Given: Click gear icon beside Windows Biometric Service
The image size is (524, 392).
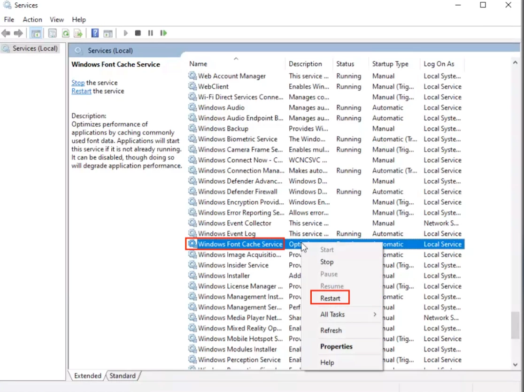Looking at the screenshot, I should 192,138.
